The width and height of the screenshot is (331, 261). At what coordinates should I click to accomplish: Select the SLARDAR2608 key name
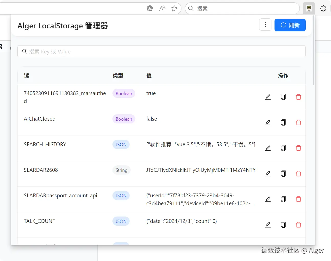(x=41, y=170)
